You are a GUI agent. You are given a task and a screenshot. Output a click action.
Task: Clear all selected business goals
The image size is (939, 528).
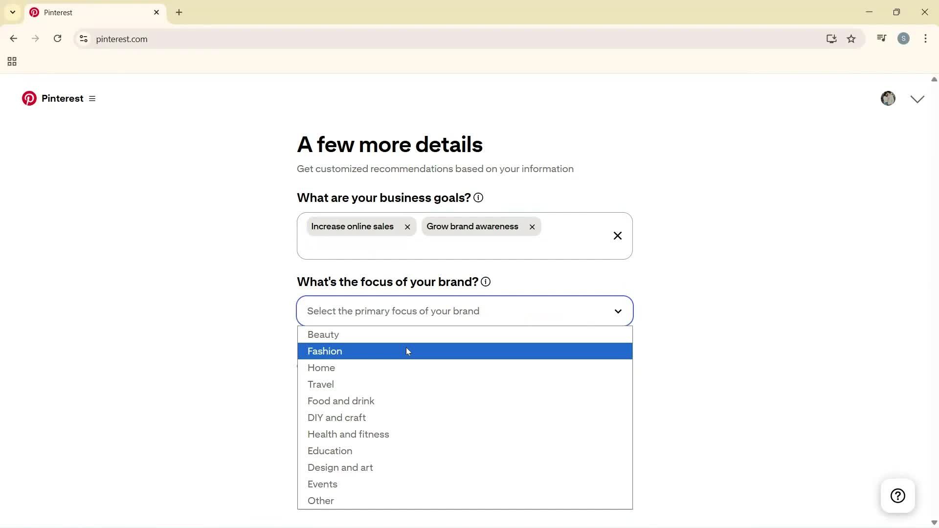(617, 236)
